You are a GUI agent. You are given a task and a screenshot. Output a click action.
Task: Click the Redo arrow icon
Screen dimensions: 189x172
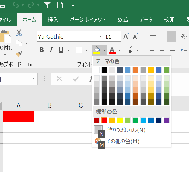31,5
